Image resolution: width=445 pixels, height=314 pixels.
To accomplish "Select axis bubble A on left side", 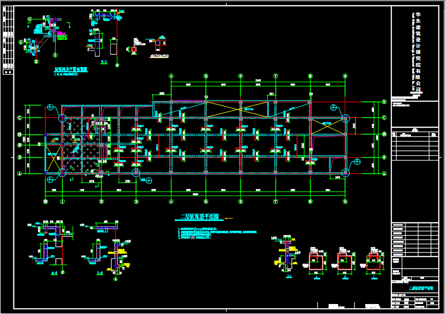I will click(19, 174).
